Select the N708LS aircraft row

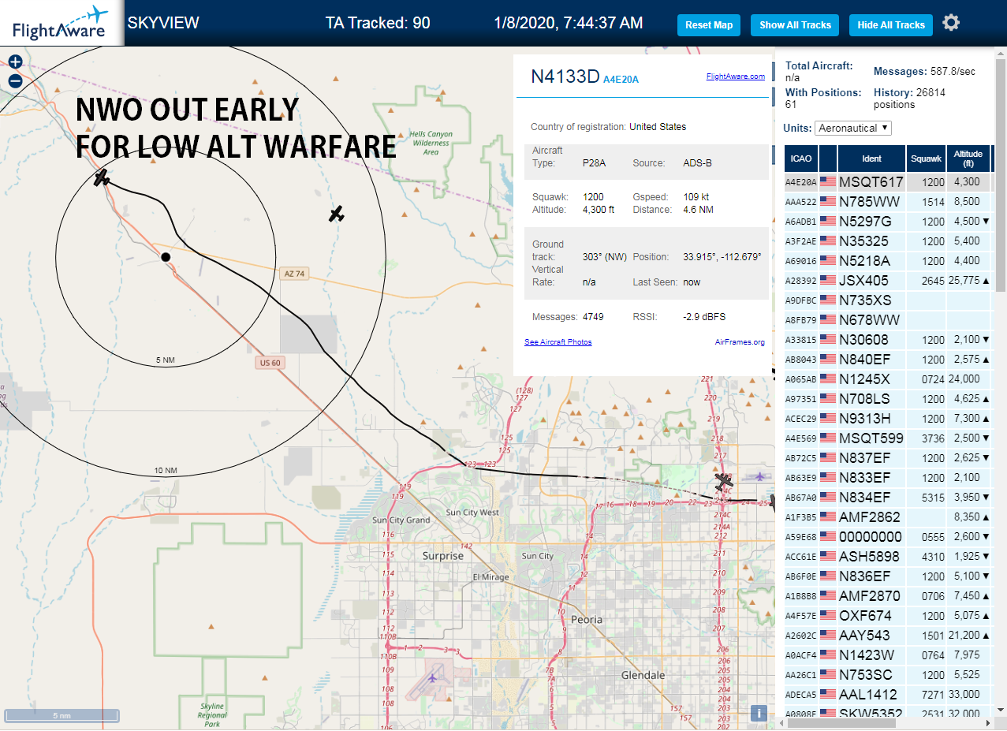click(888, 399)
